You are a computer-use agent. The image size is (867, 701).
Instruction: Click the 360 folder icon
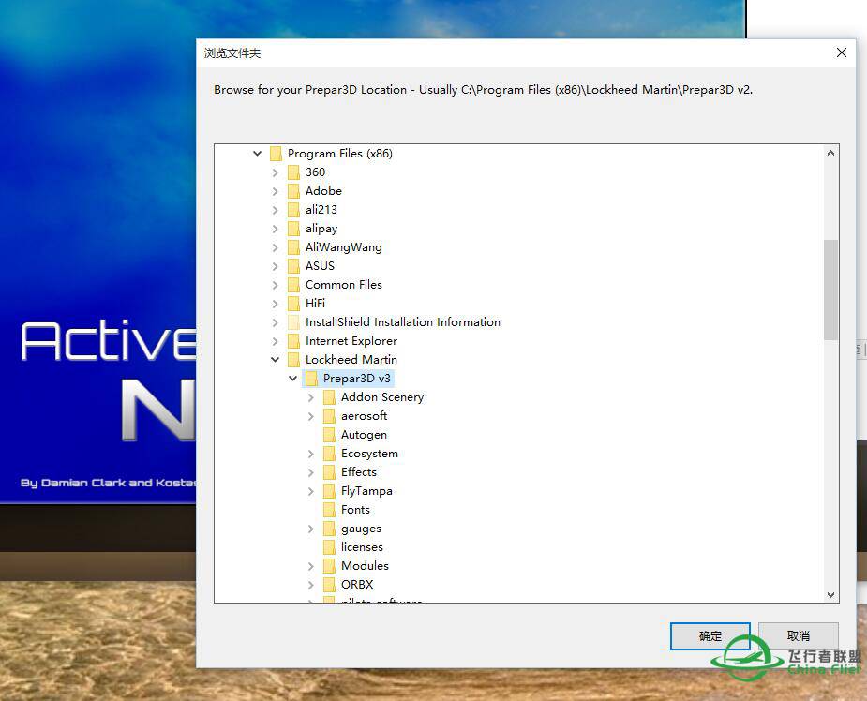tap(293, 172)
